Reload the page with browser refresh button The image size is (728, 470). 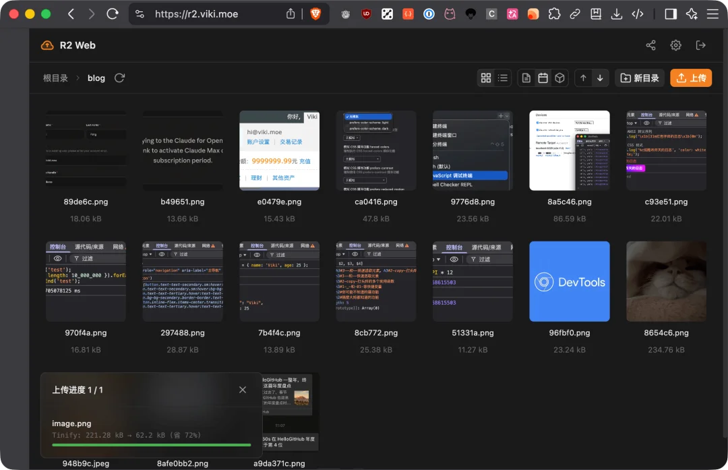click(113, 13)
